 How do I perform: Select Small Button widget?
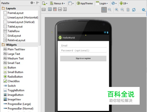coord(13,72)
